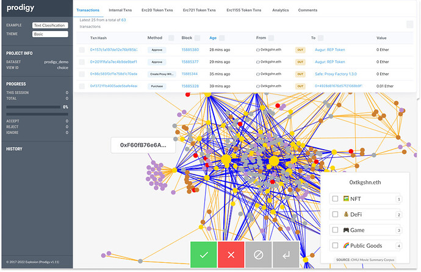Click the icon next to Age header

tap(221, 38)
